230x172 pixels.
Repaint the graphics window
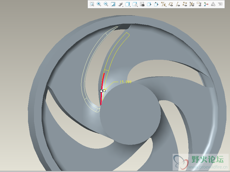point(113,4)
